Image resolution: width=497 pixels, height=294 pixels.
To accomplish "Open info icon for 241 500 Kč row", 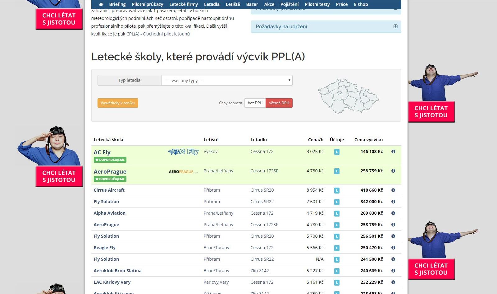I will [x=393, y=259].
